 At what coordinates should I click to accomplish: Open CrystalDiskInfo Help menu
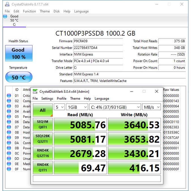67,11
